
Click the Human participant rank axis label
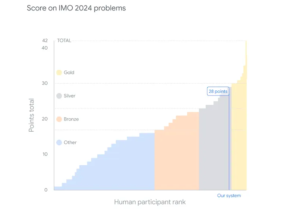coord(150,202)
